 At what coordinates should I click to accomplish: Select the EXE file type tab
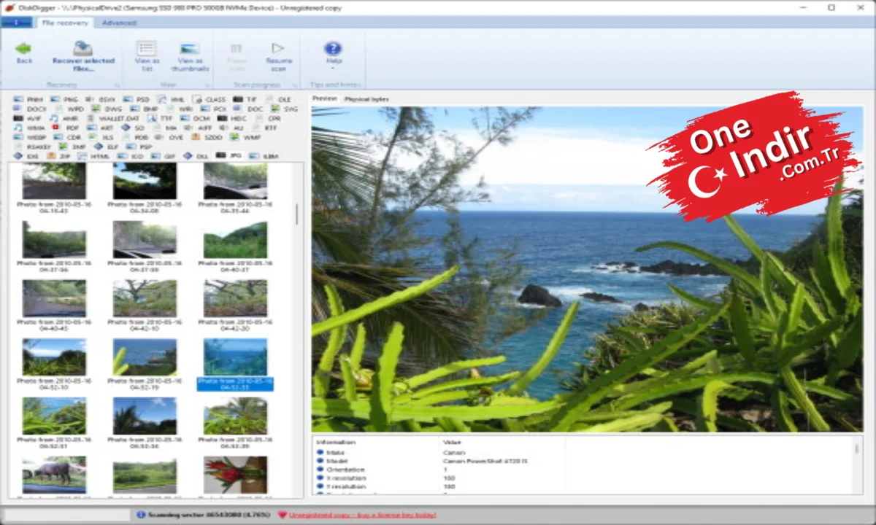(x=26, y=156)
